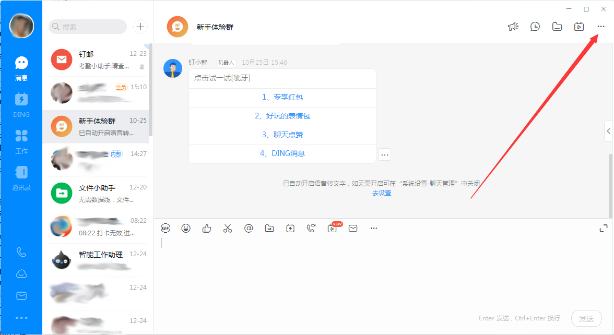This screenshot has width=614, height=335.
Task: Start a screenshot with the scissors icon
Action: 228,228
